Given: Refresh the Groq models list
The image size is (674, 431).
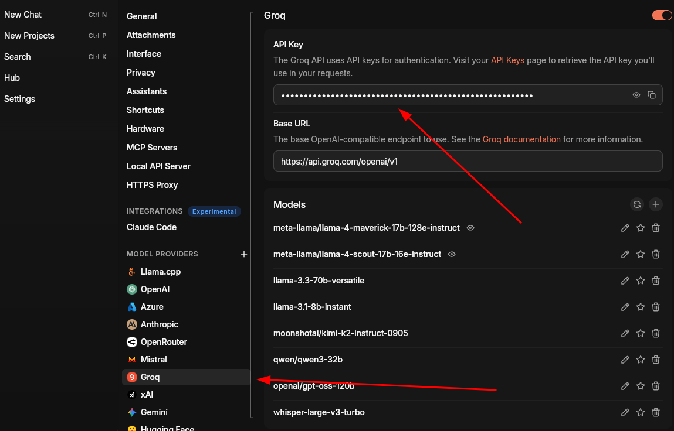Looking at the screenshot, I should (636, 205).
